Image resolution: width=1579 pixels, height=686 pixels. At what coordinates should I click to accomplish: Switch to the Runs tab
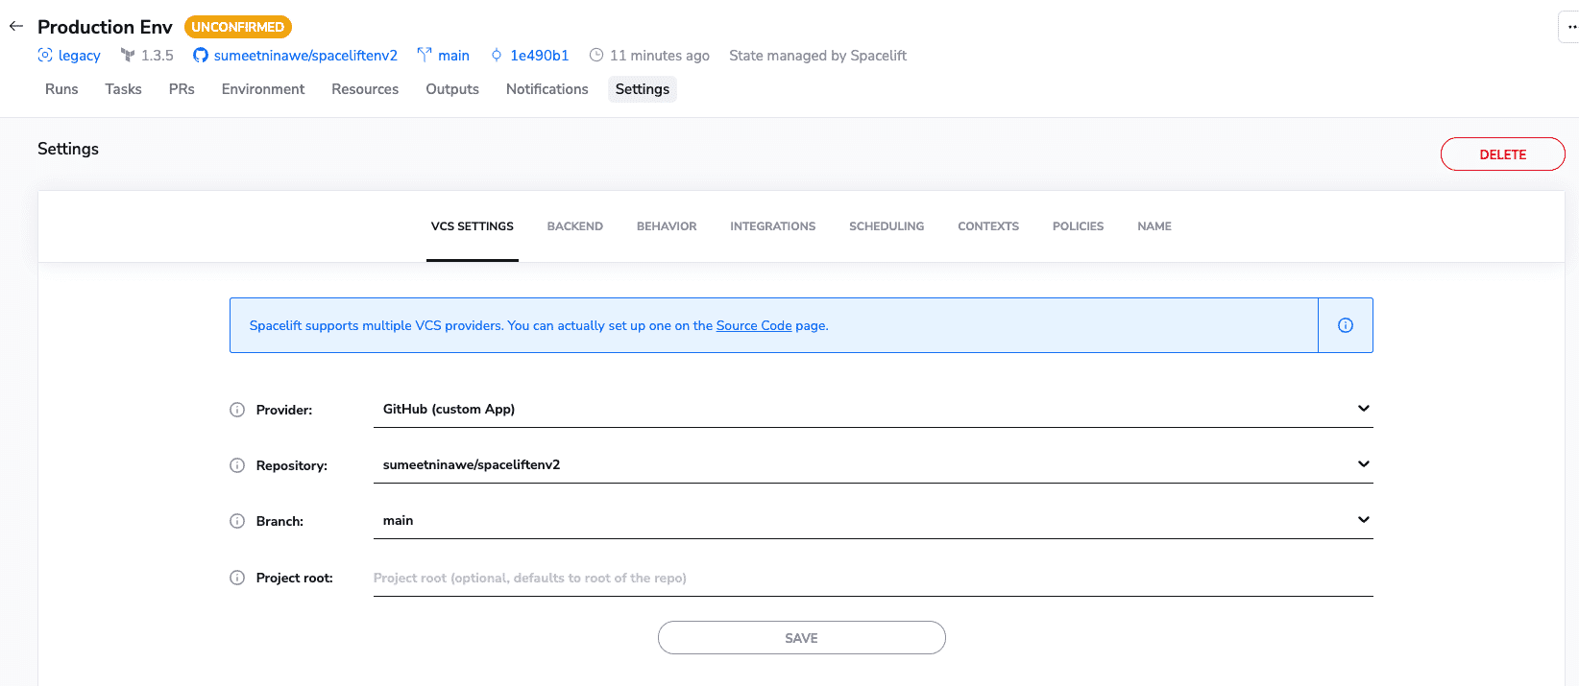click(x=61, y=89)
